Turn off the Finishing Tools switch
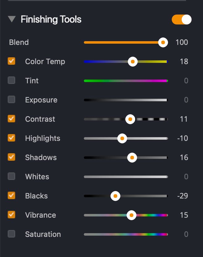Image resolution: width=203 pixels, height=257 pixels. (x=182, y=20)
